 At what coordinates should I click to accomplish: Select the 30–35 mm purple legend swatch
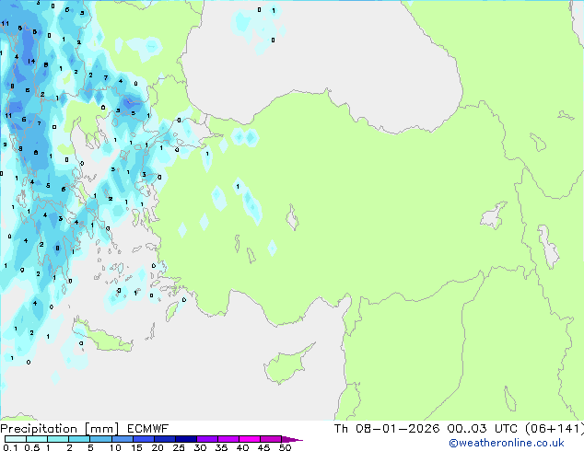(207, 439)
